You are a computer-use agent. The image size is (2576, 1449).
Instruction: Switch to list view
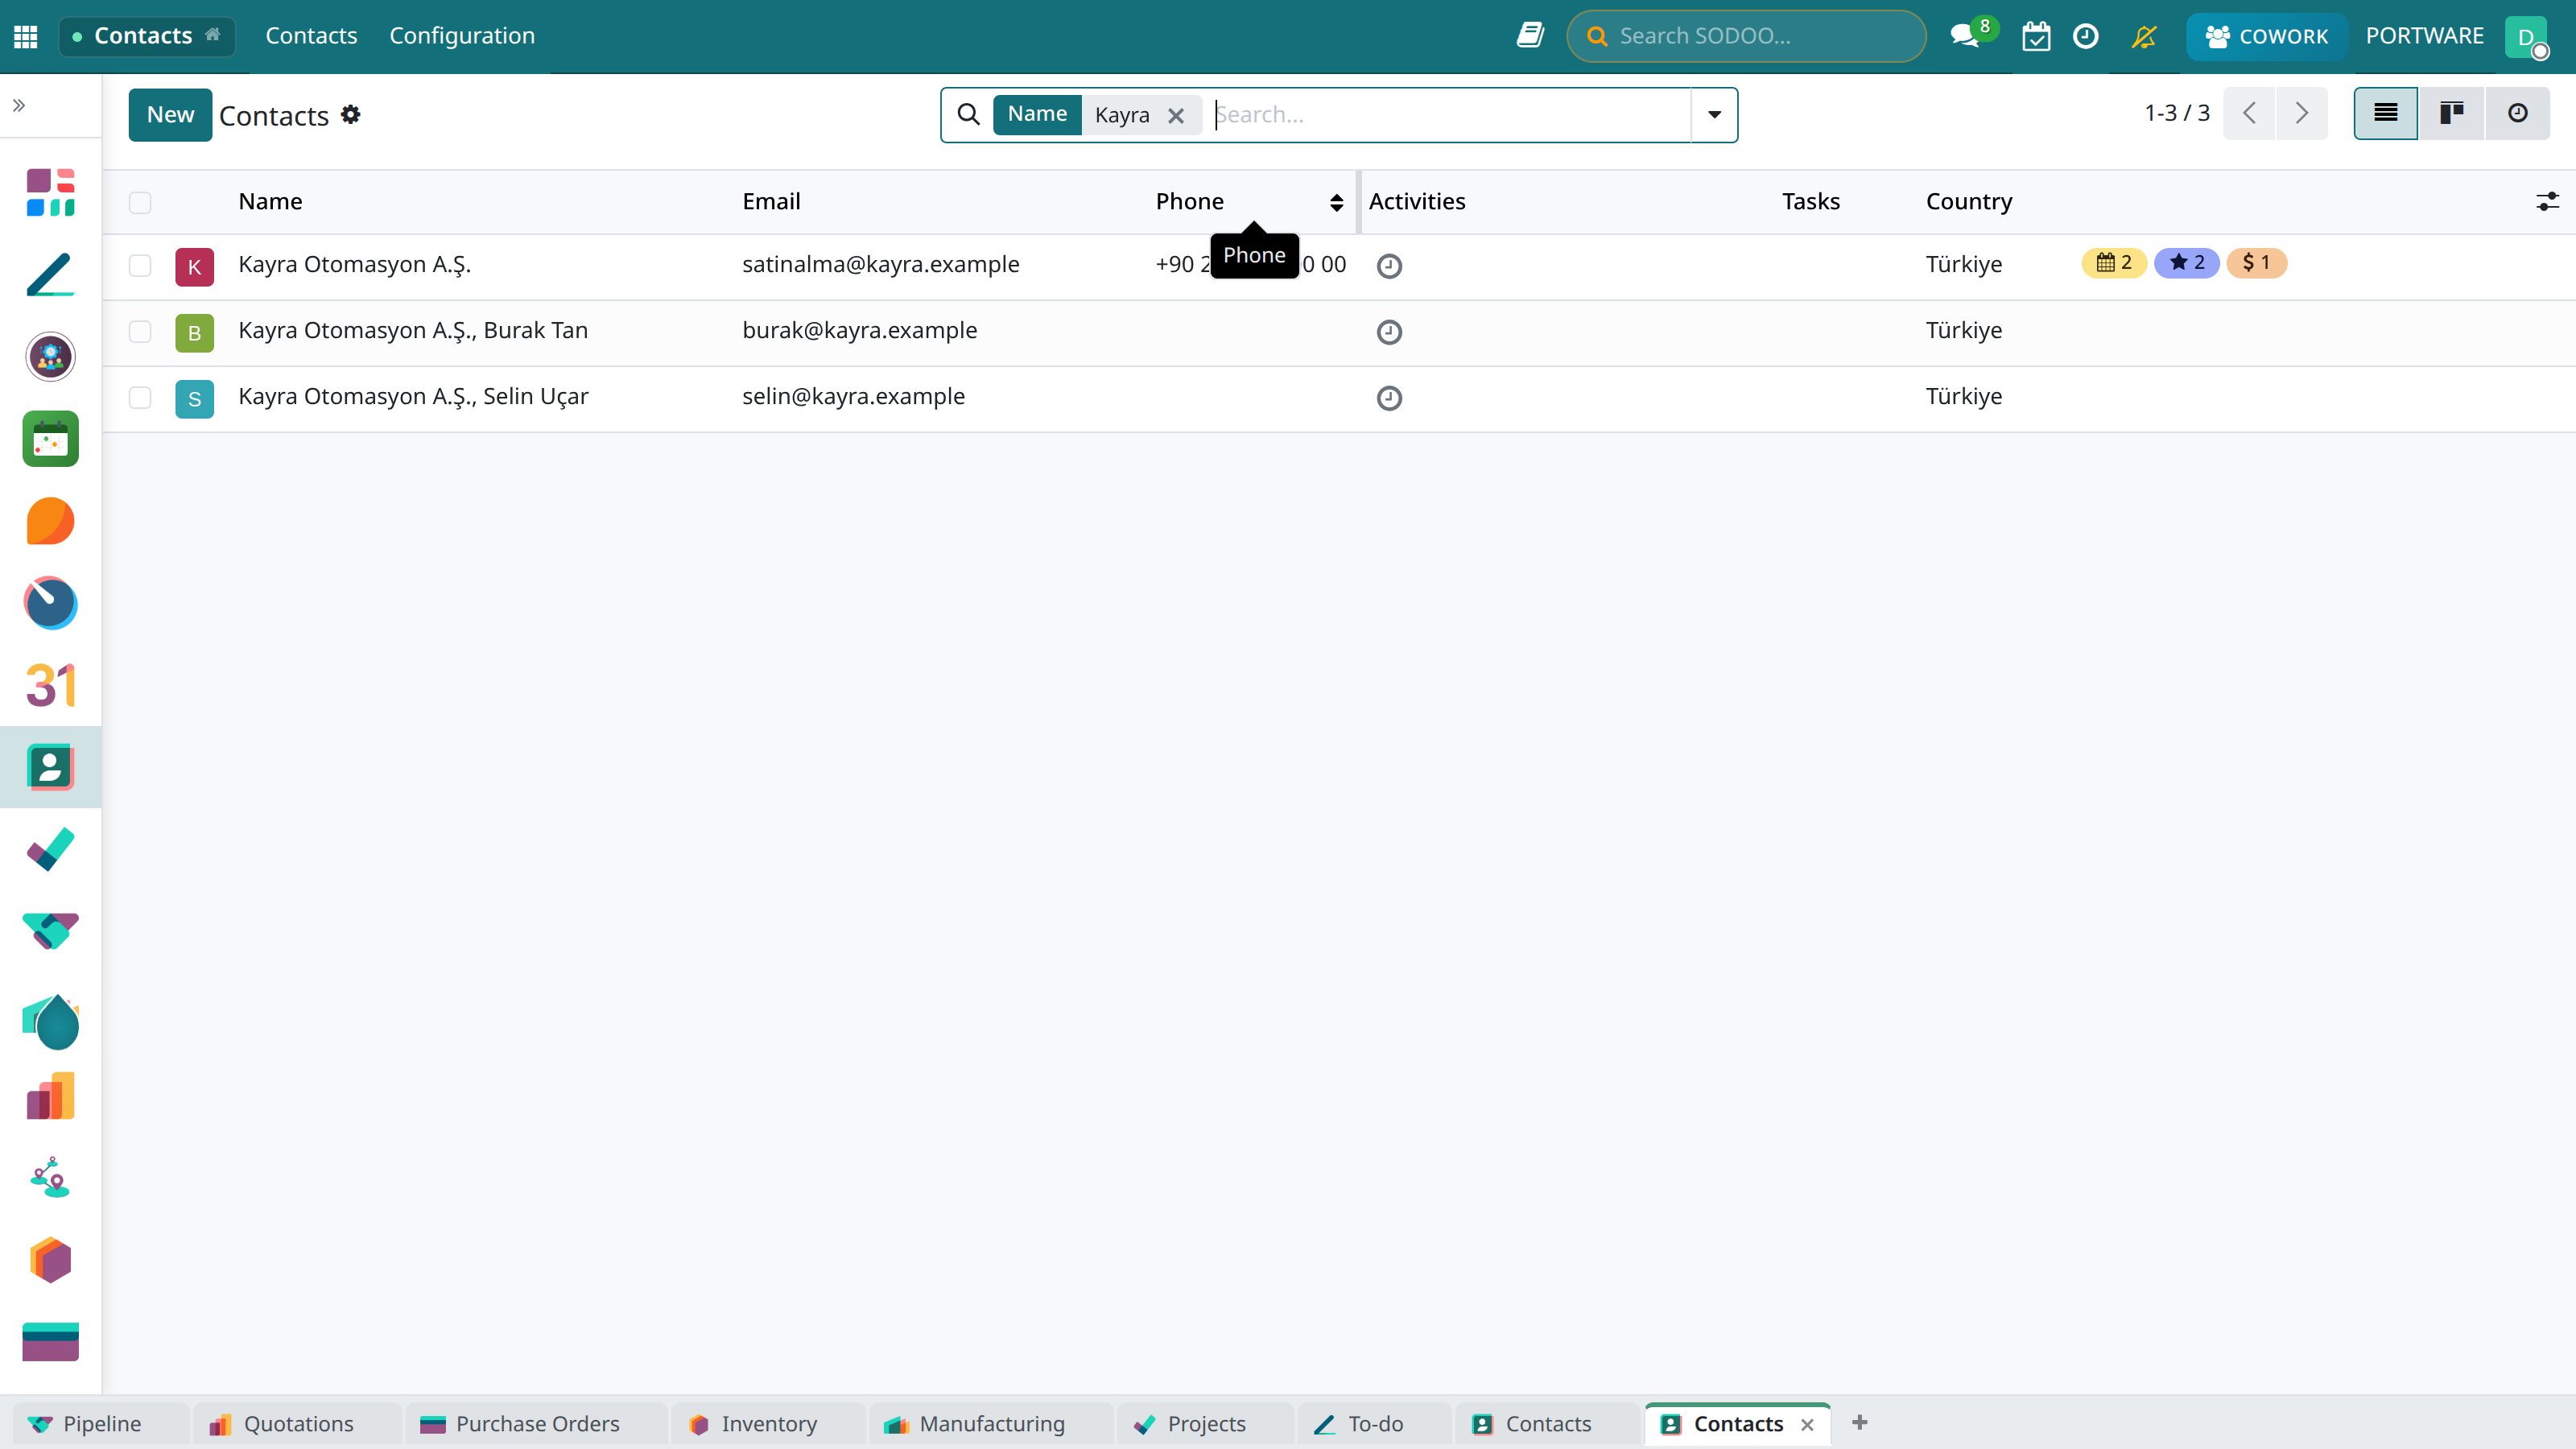tap(2385, 113)
